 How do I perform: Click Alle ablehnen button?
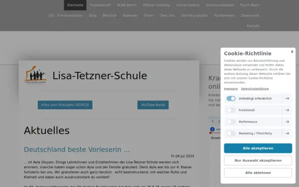click(258, 173)
